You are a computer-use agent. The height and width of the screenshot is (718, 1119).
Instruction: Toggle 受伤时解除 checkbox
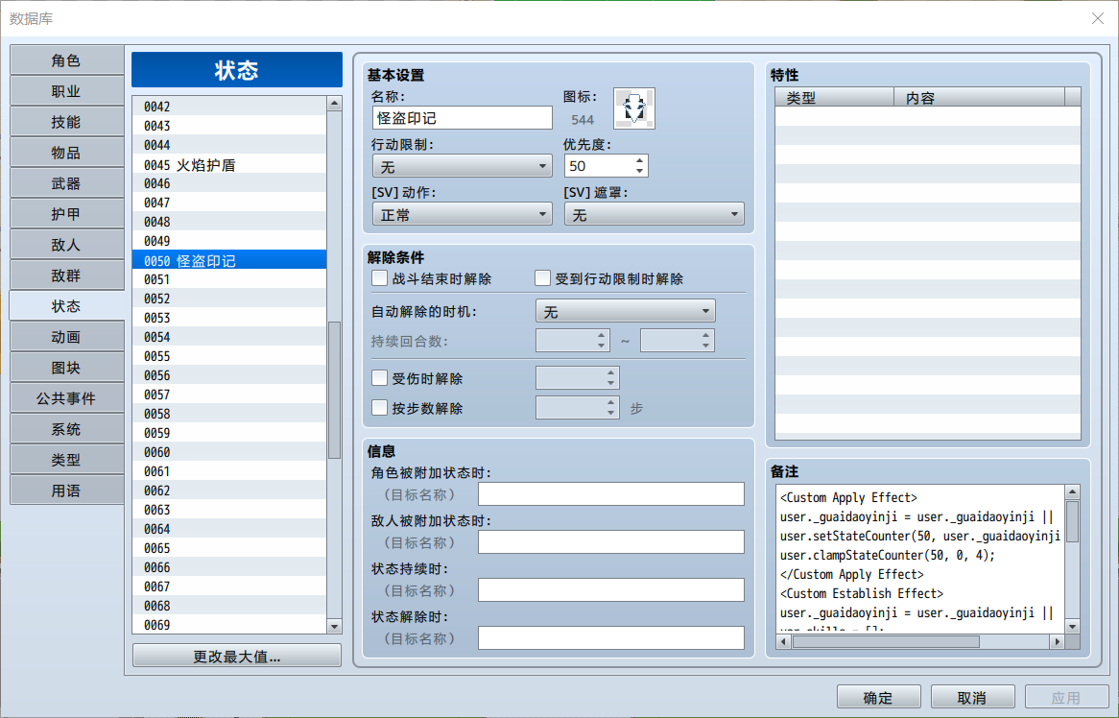380,378
